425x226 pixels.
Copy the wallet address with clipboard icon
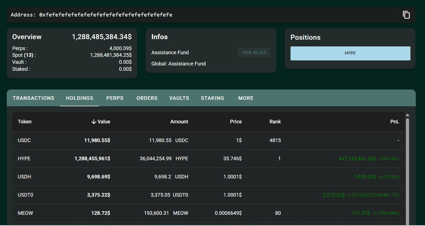click(x=406, y=15)
